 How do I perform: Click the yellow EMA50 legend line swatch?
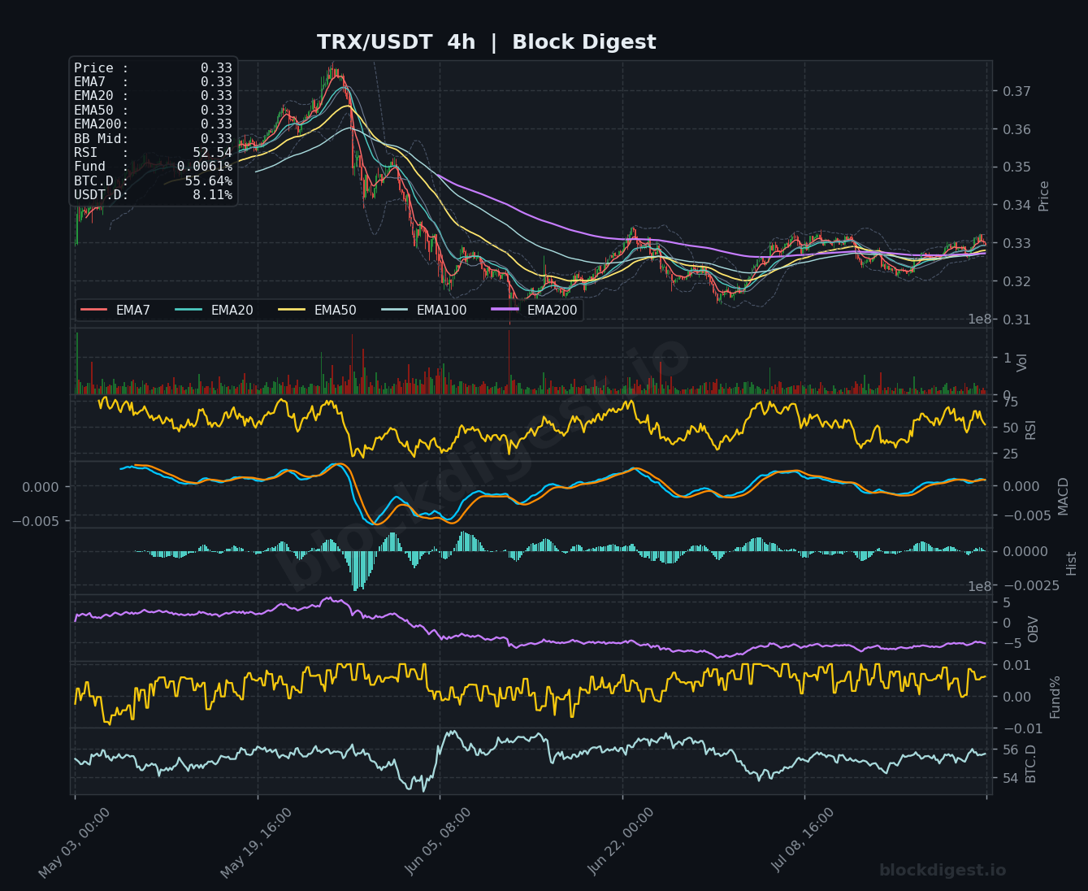293,310
